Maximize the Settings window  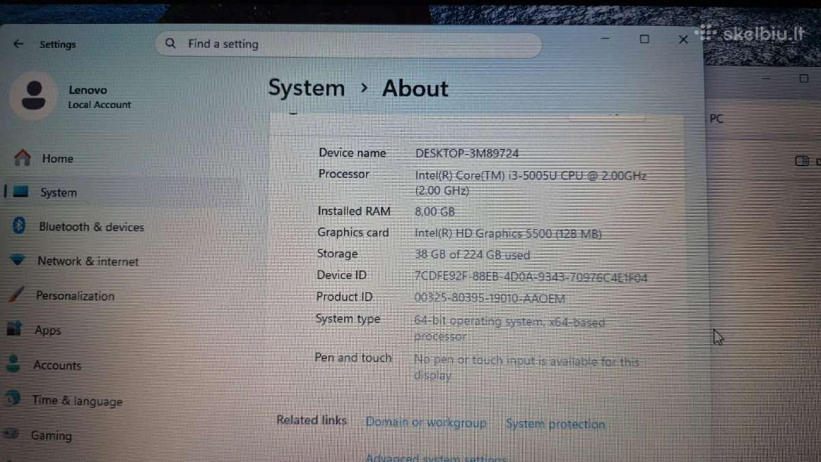[644, 39]
